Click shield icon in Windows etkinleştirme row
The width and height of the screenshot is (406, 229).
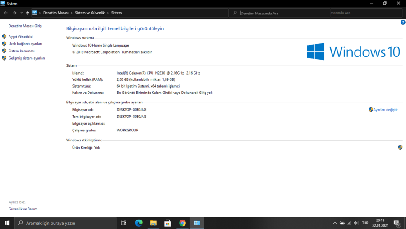tap(400, 148)
